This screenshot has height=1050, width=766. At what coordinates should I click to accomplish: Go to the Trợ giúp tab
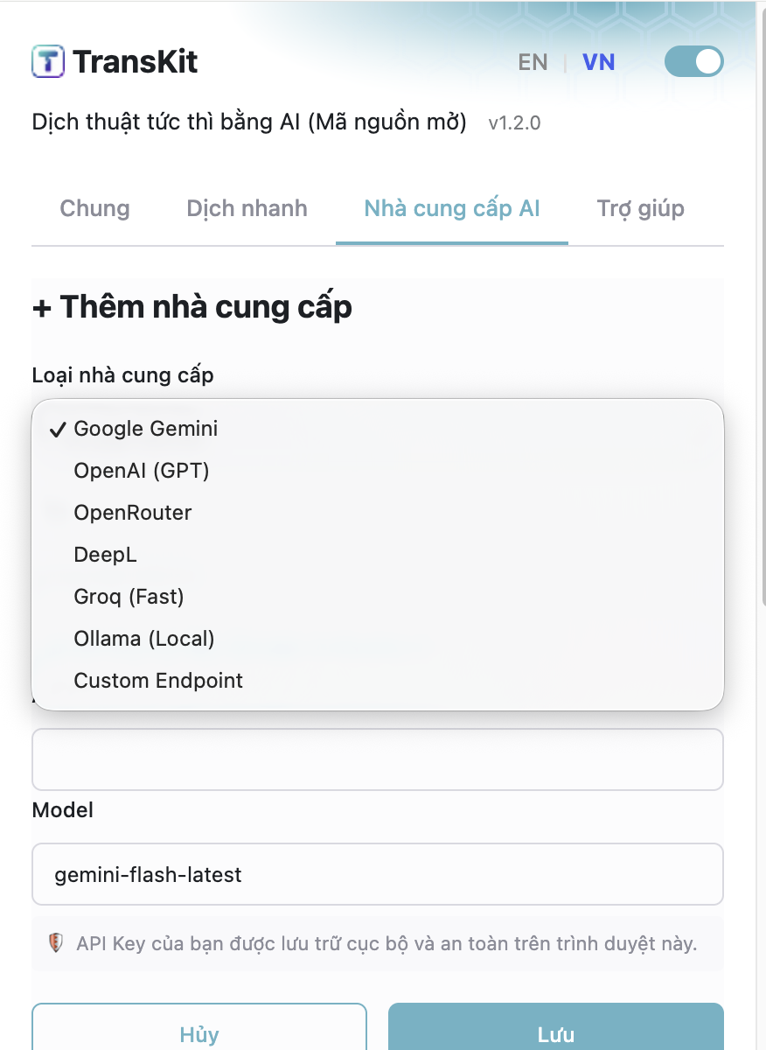(x=639, y=208)
